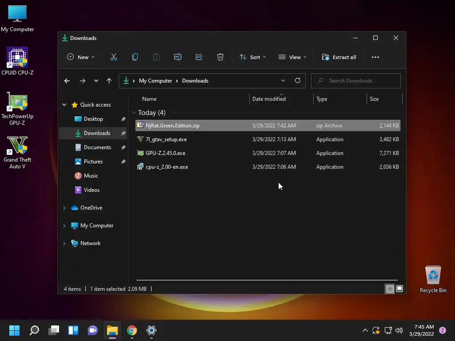
Task: Collapse the Today (4) group
Action: coord(134,112)
